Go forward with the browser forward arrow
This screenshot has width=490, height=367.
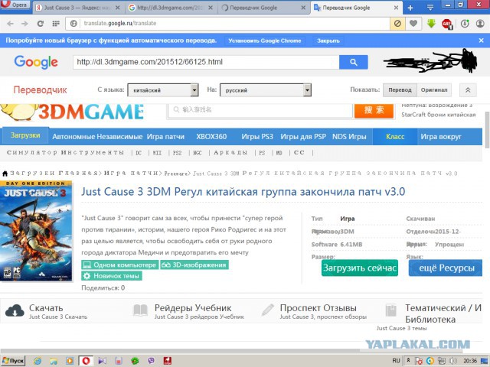(24, 24)
